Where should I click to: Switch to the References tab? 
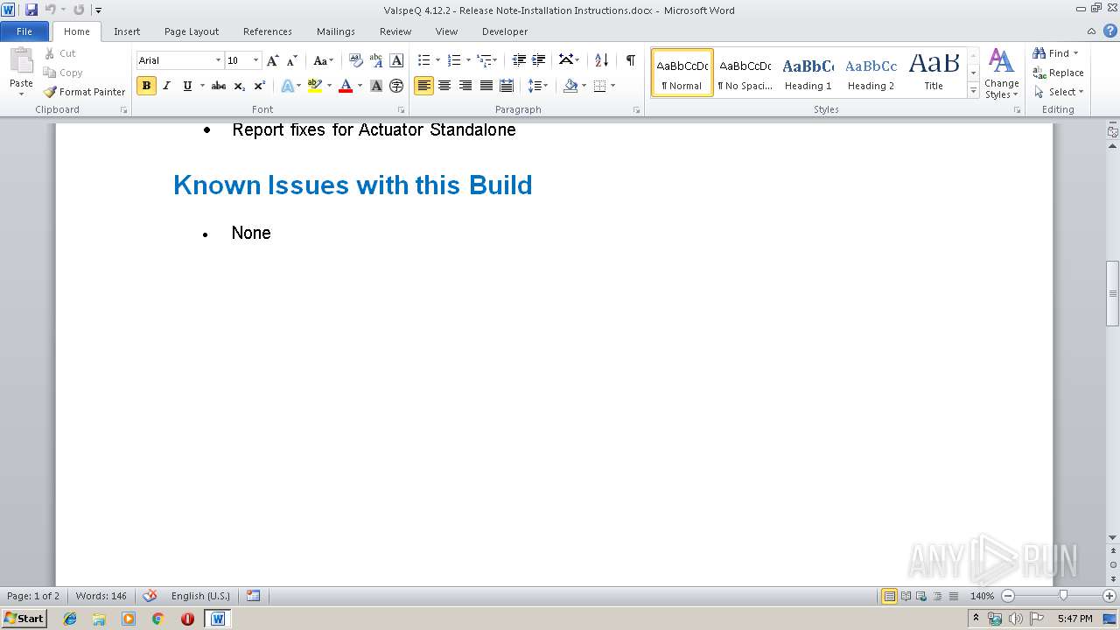(x=268, y=31)
